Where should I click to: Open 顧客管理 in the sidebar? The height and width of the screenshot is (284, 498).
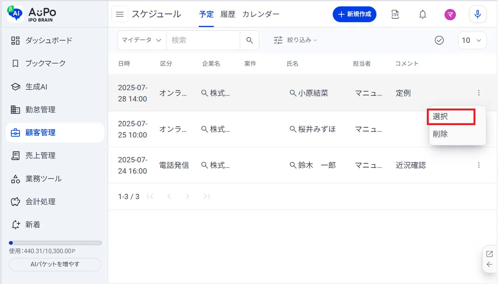coord(55,132)
